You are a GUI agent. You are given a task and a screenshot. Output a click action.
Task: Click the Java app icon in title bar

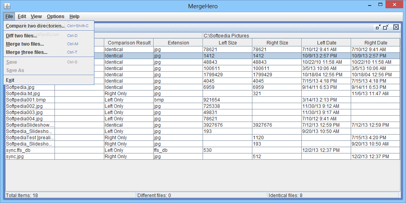(7, 6)
